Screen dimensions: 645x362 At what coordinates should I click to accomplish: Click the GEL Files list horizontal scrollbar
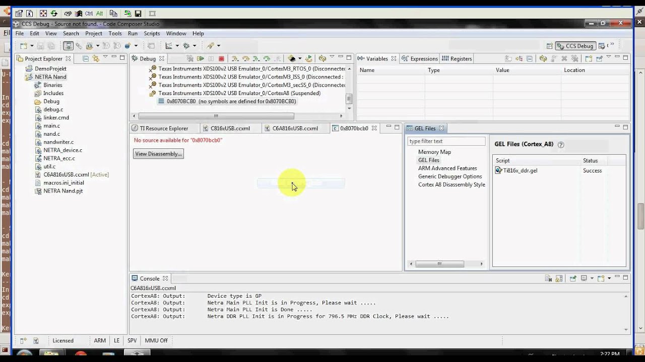tap(439, 264)
